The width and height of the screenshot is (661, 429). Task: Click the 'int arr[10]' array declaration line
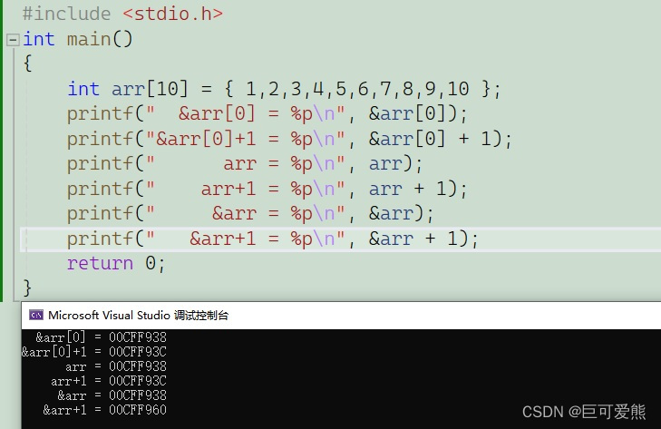284,89
